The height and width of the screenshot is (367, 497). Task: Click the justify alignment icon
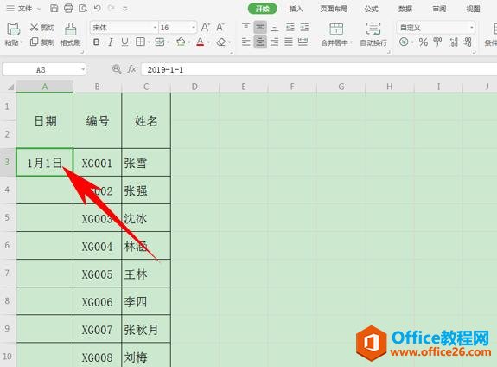(289, 42)
